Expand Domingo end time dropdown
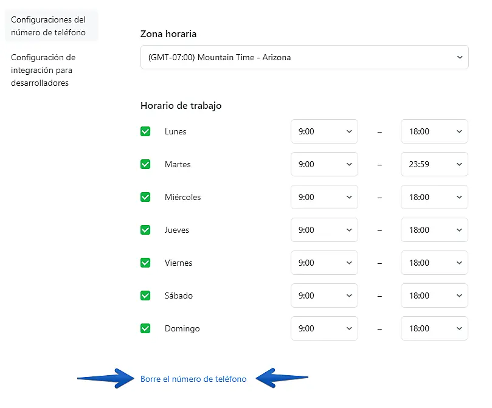This screenshot has height=408, width=492. pos(434,328)
